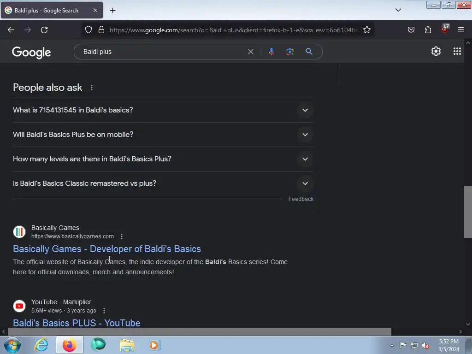Launch Internet Explorer from taskbar
This screenshot has height=354, width=472.
(41, 345)
